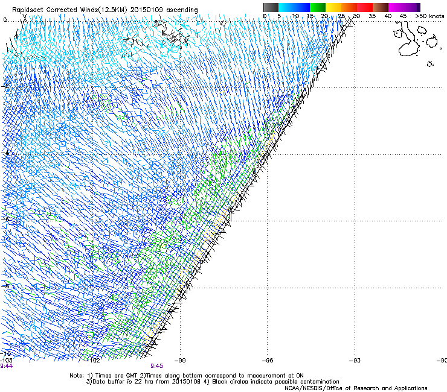The image size is (447, 392).
Task: Click the '-105' longitude label
Action: [6, 361]
